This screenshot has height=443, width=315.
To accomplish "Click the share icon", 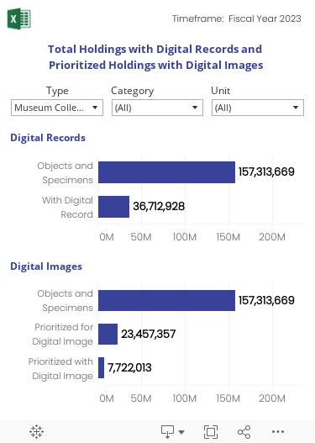I will [244, 432].
